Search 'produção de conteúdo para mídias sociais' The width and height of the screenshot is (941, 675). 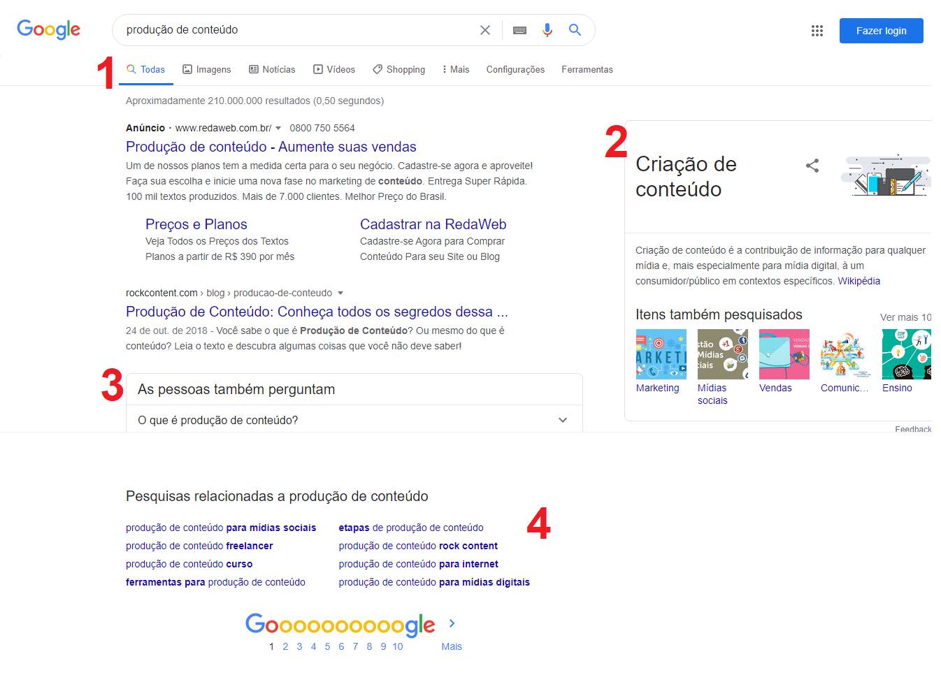(x=221, y=528)
